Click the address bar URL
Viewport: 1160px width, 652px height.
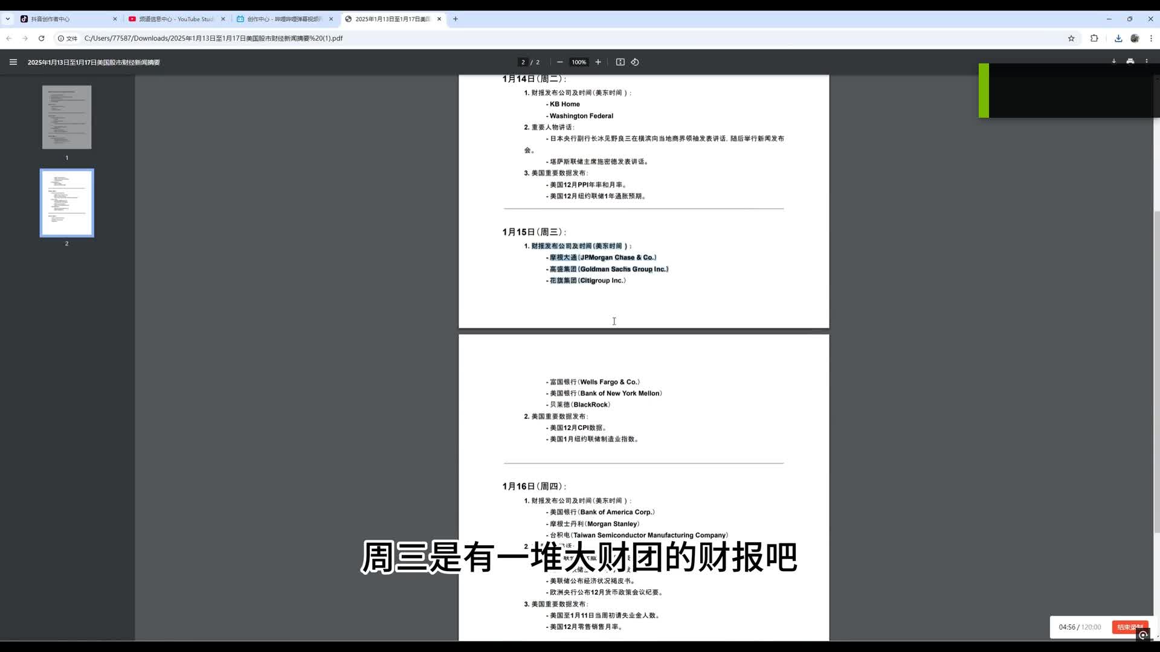213,38
